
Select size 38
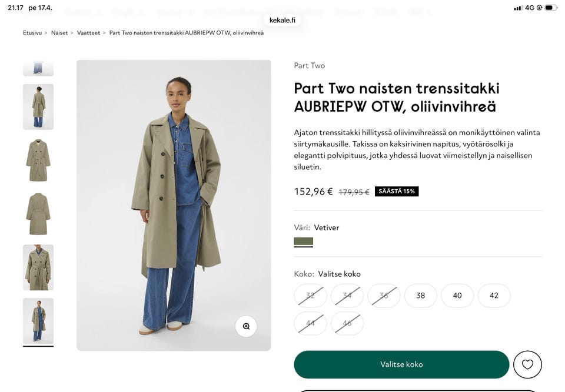point(421,296)
